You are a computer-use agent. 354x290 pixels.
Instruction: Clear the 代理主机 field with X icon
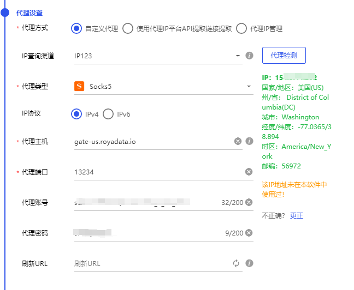(x=238, y=141)
